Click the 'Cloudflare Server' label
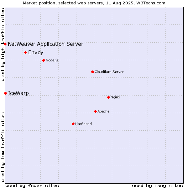Screen dimensions: 188x188 [x=109, y=72]
